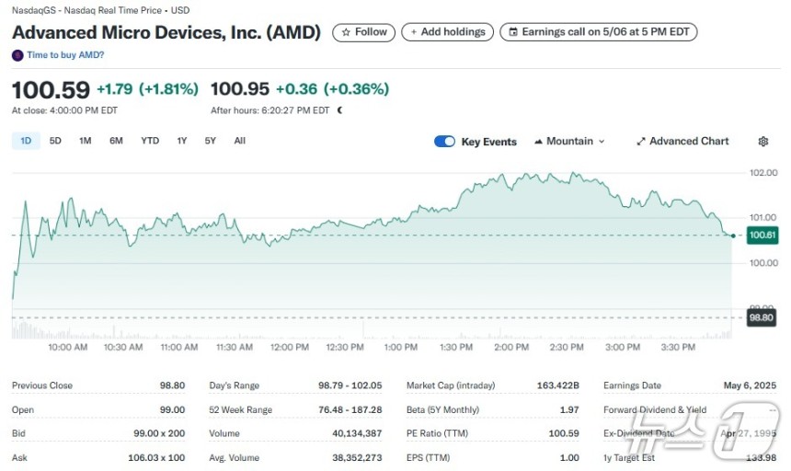Select the 5D chart range tab
This screenshot has width=791, height=471.
pyautogui.click(x=55, y=141)
